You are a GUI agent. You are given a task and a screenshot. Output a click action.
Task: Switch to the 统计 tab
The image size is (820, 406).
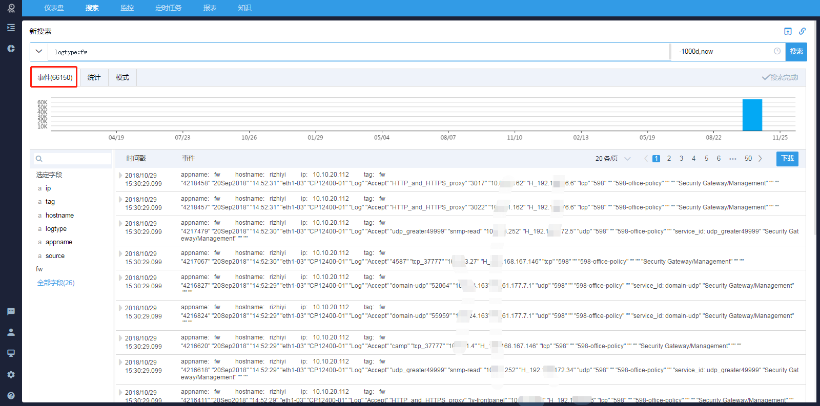pos(94,78)
